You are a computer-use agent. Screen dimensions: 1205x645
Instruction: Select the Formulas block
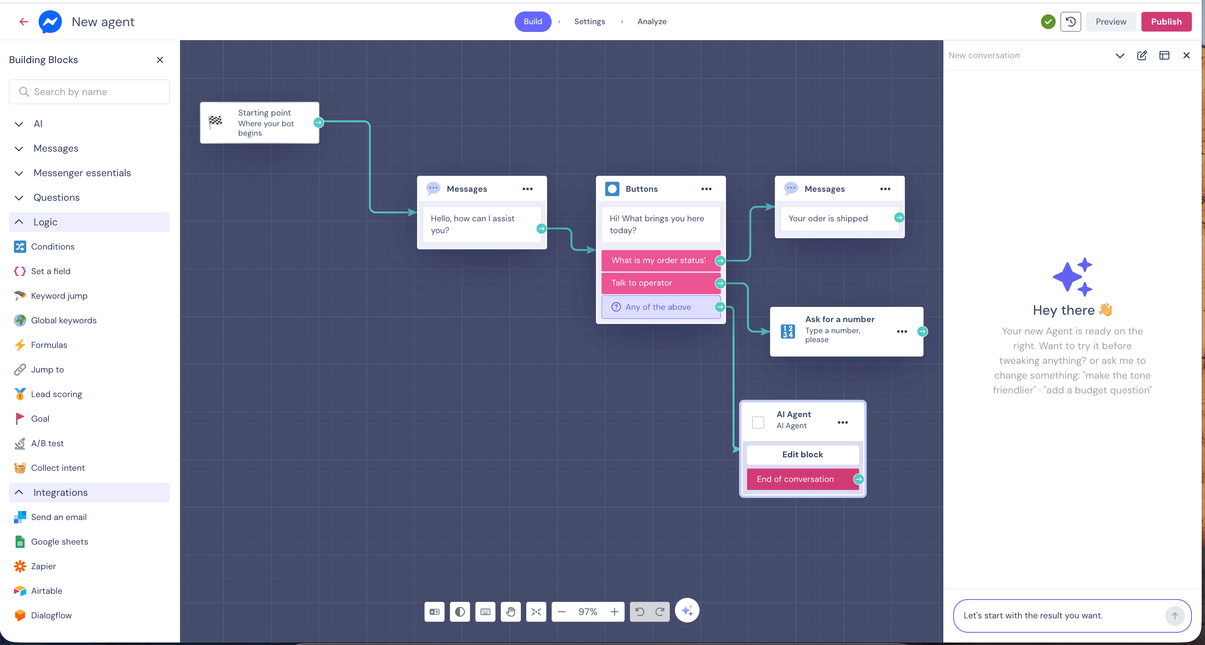click(41, 345)
